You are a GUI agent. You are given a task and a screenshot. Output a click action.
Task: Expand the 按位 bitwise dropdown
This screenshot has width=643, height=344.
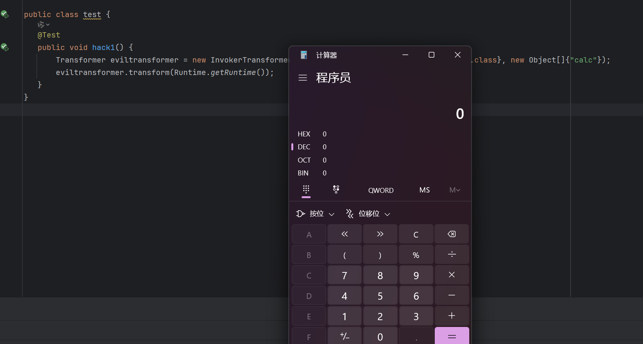316,214
